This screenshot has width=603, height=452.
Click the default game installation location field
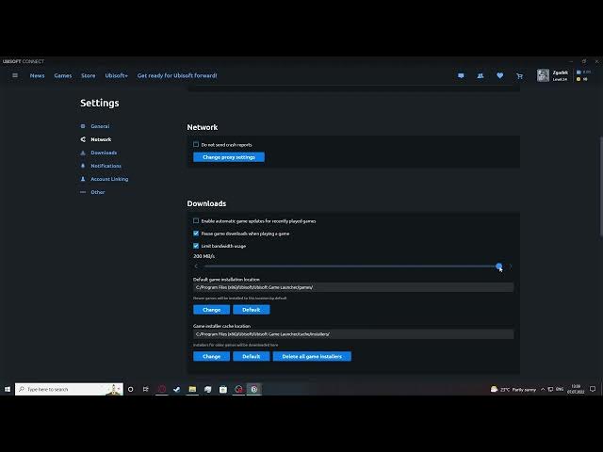pyautogui.click(x=353, y=287)
